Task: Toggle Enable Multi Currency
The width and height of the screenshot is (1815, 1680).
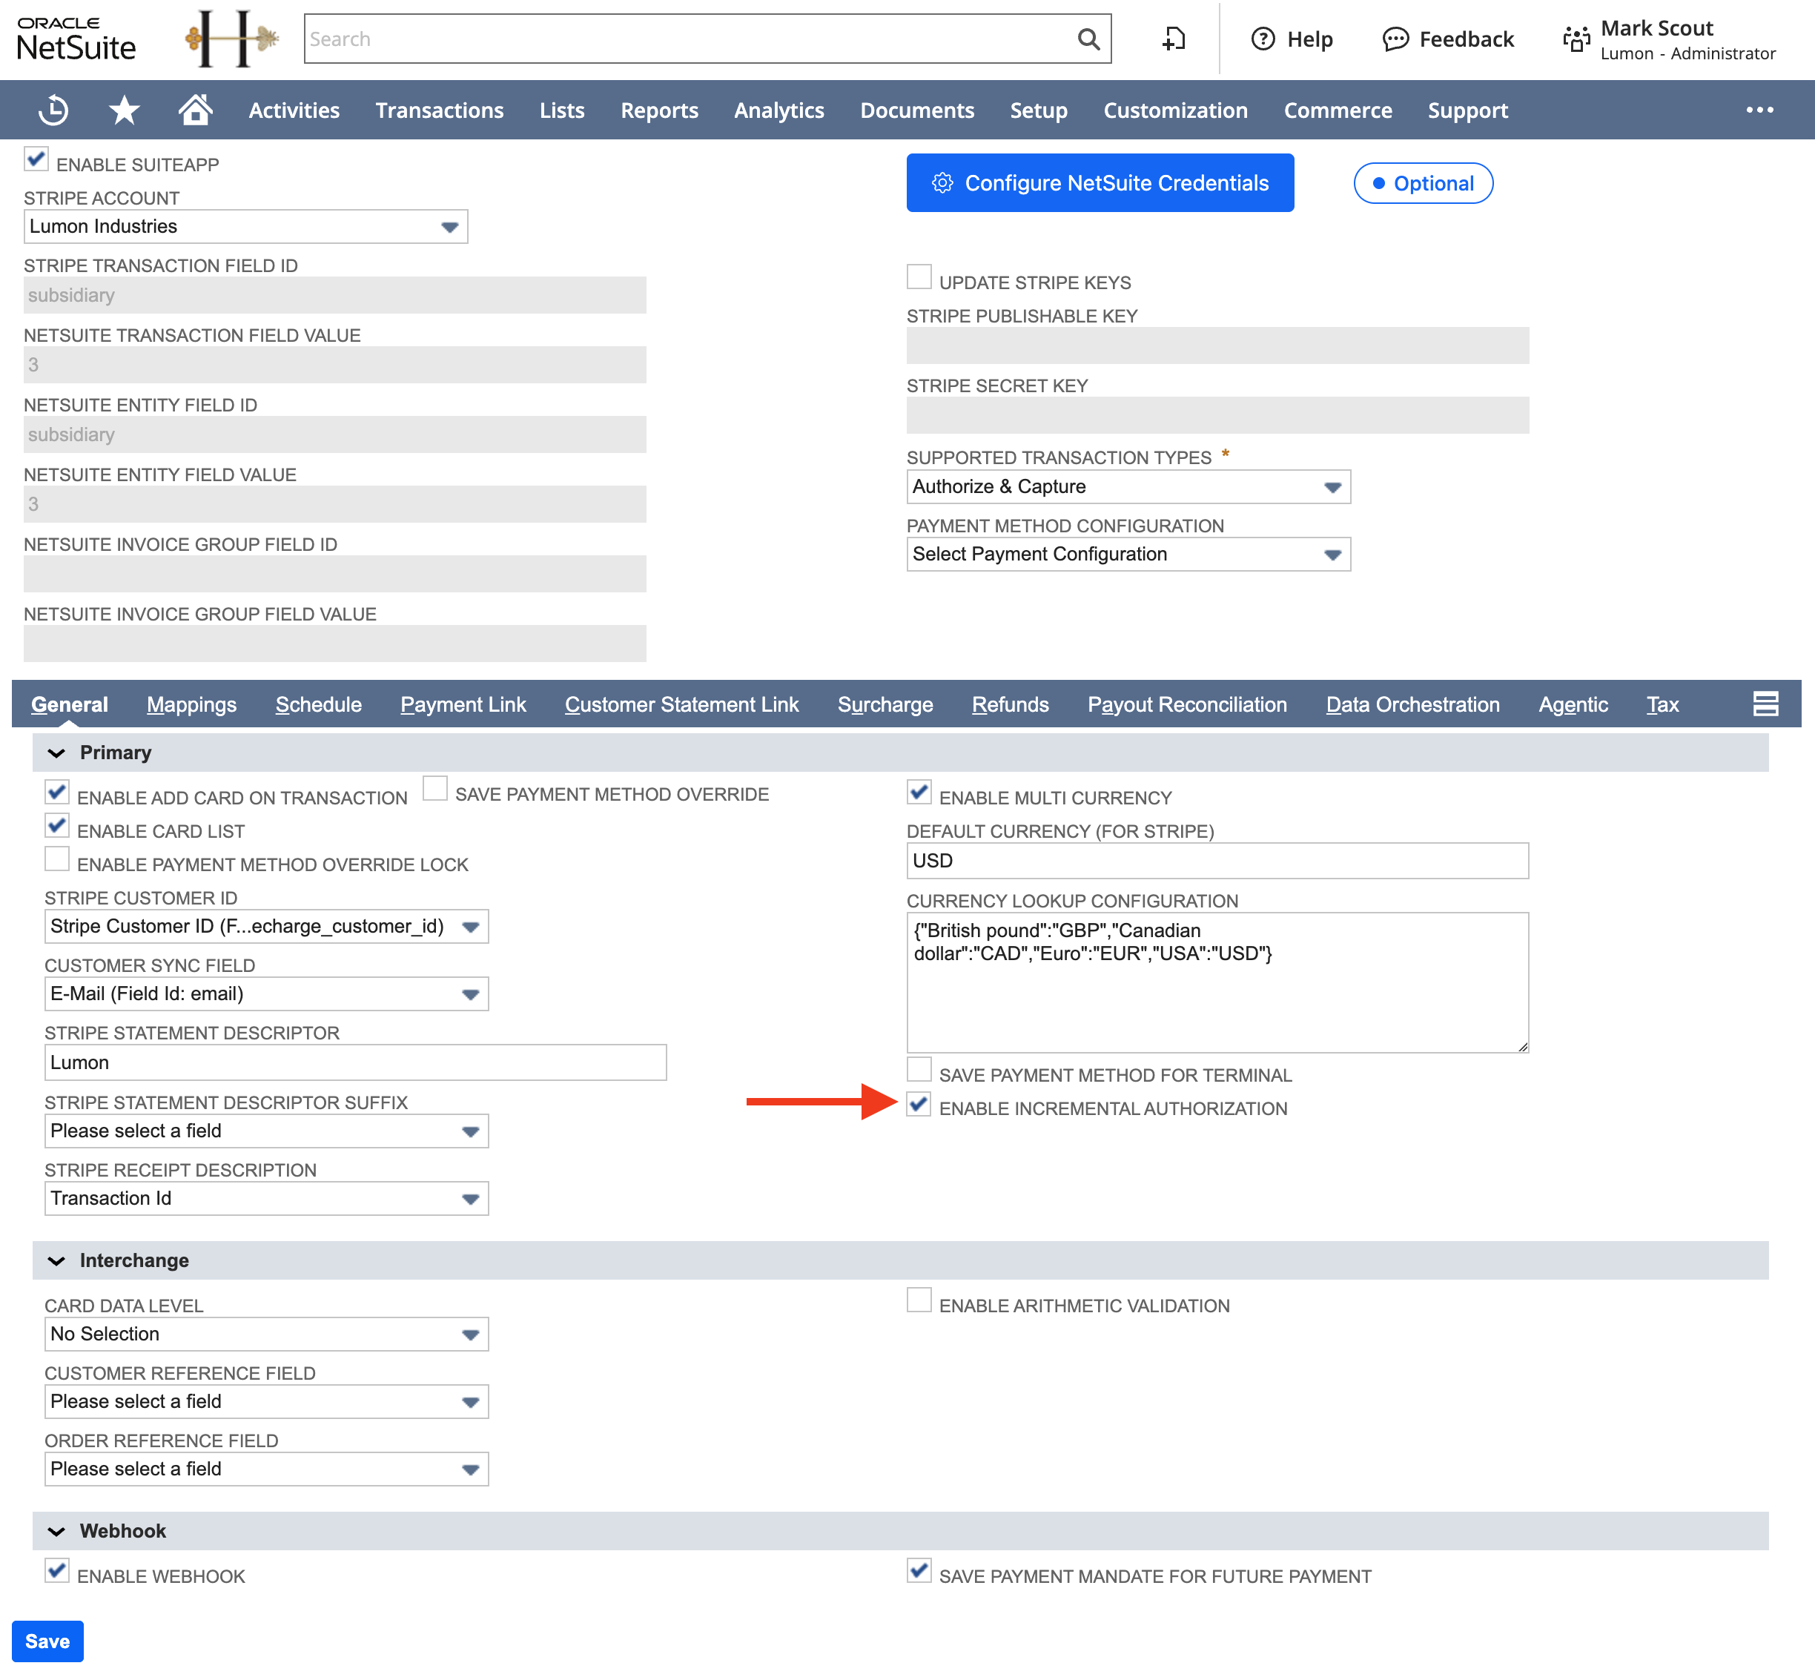Action: click(x=919, y=792)
